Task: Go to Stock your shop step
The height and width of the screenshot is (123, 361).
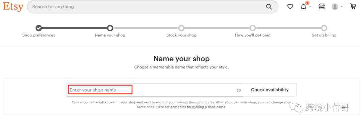Action: coord(182,35)
